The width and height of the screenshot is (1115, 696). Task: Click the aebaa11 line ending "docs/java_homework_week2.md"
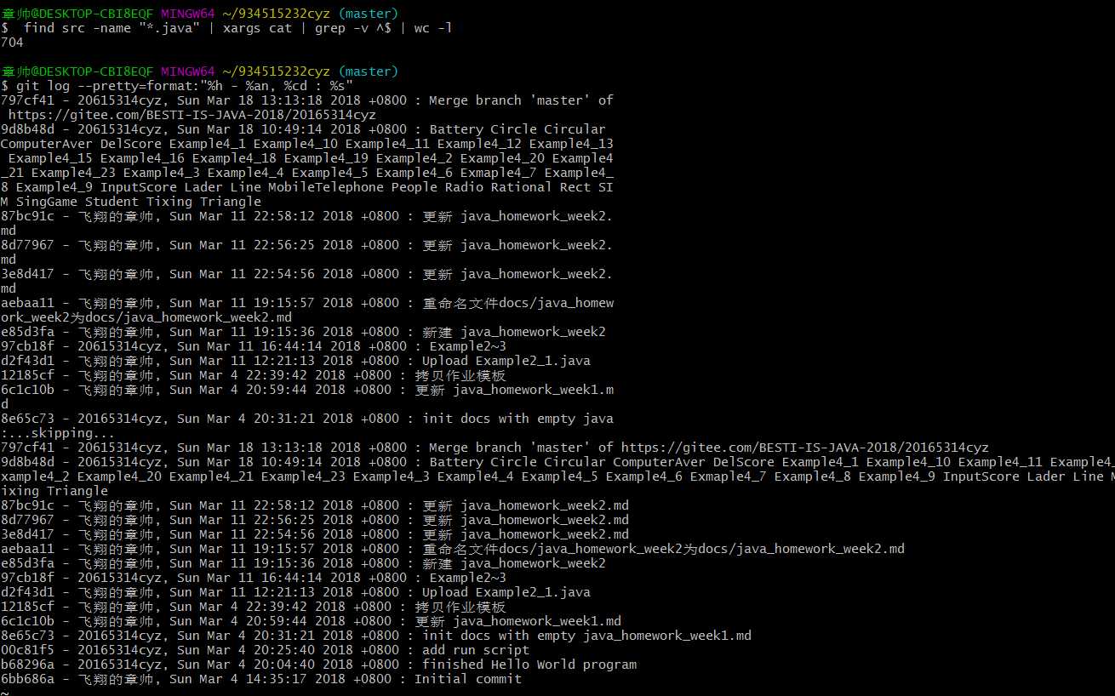[x=453, y=549]
